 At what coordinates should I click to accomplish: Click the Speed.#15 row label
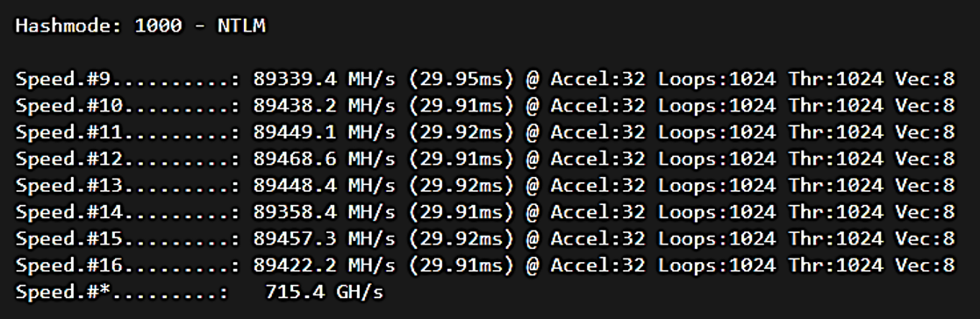coord(69,238)
